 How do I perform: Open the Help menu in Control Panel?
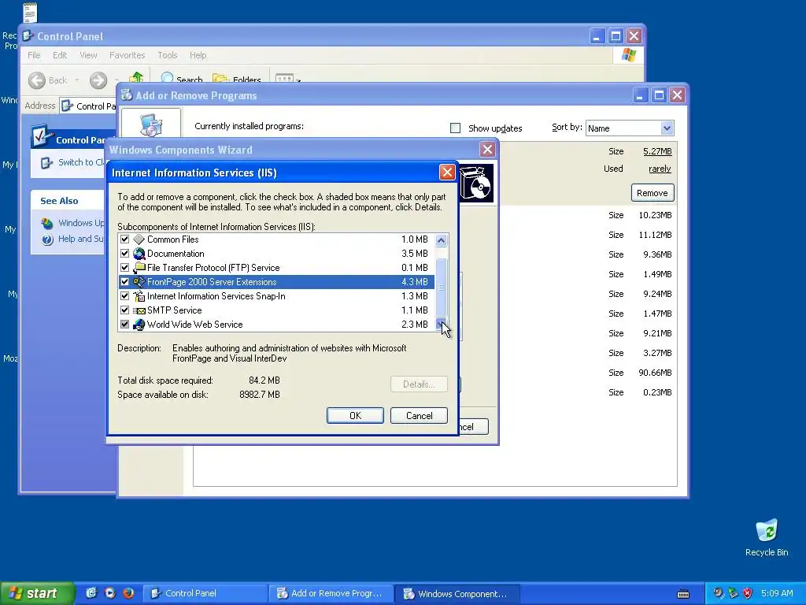click(x=198, y=55)
